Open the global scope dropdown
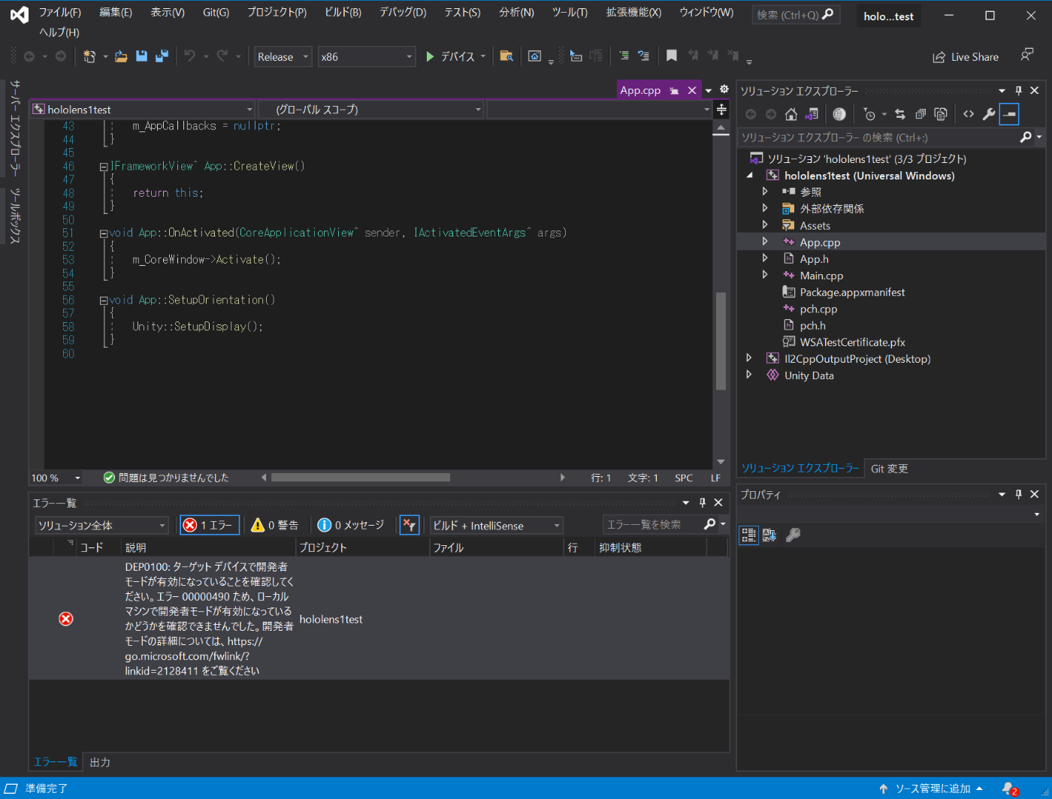The width and height of the screenshot is (1052, 799). click(x=371, y=110)
